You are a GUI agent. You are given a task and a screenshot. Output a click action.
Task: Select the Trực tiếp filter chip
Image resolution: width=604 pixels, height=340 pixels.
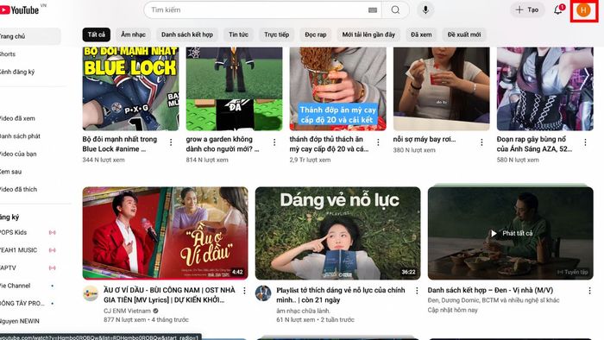tap(277, 35)
